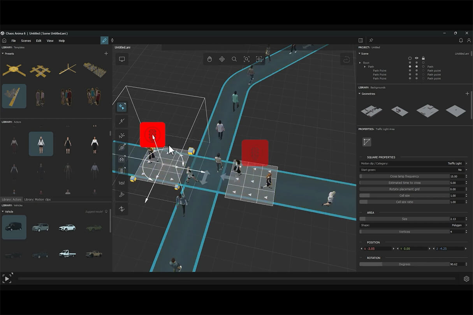Toggle visibility dot for Path row

coord(417,67)
